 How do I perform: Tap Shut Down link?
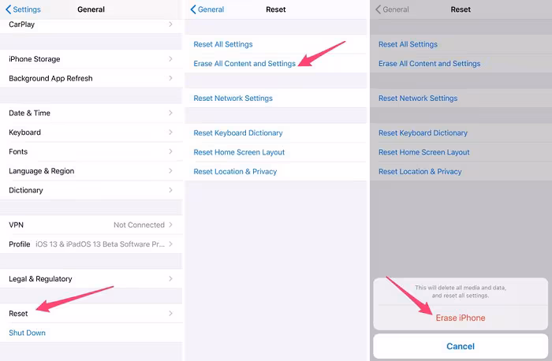[x=27, y=333]
